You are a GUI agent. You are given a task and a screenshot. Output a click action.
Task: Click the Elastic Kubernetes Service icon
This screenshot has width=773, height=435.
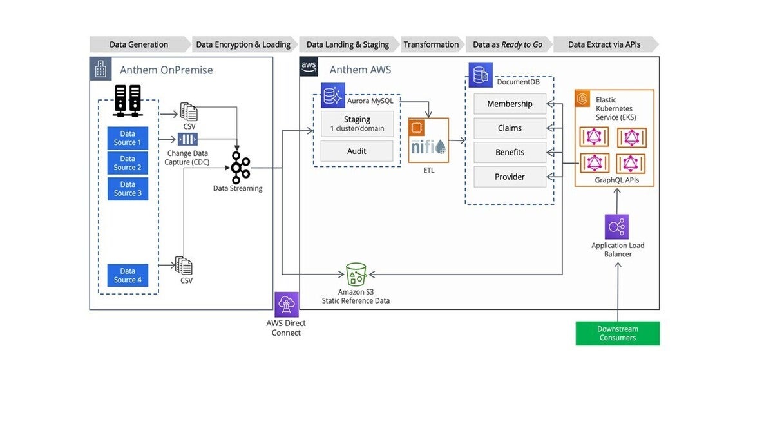pos(583,98)
